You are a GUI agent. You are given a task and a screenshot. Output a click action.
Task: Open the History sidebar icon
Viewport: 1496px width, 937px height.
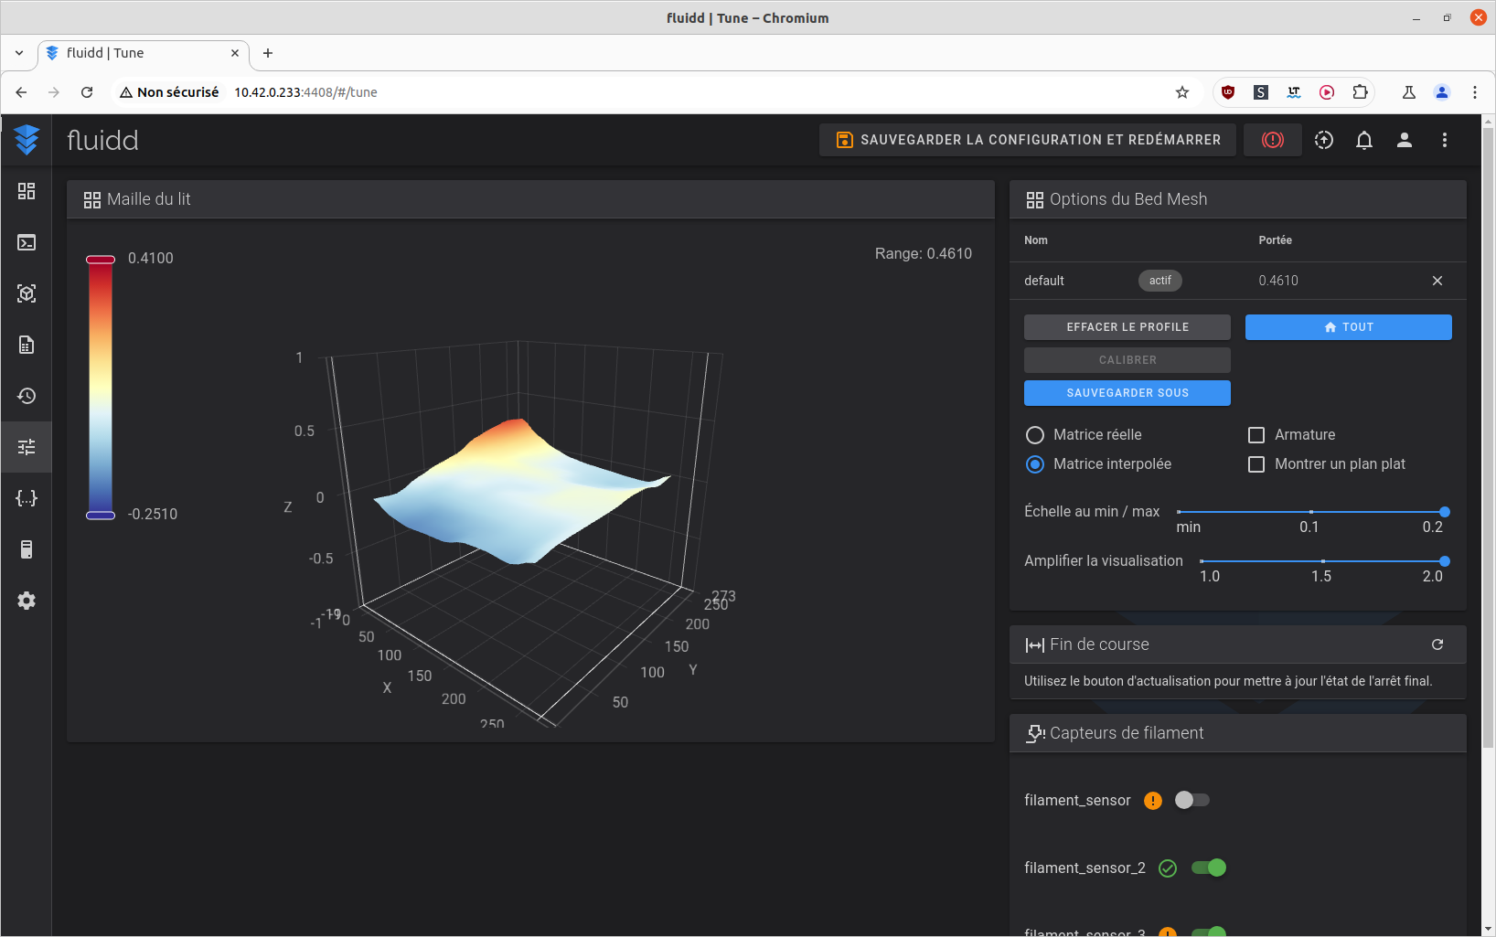(27, 396)
